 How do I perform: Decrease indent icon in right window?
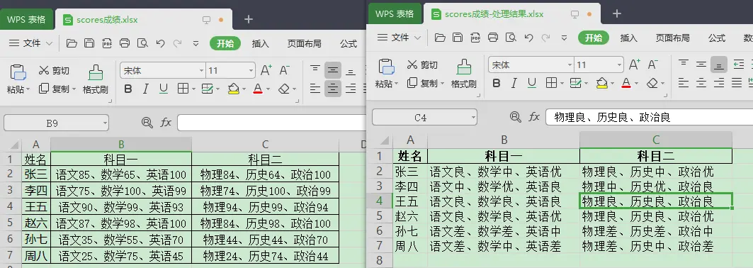click(739, 65)
